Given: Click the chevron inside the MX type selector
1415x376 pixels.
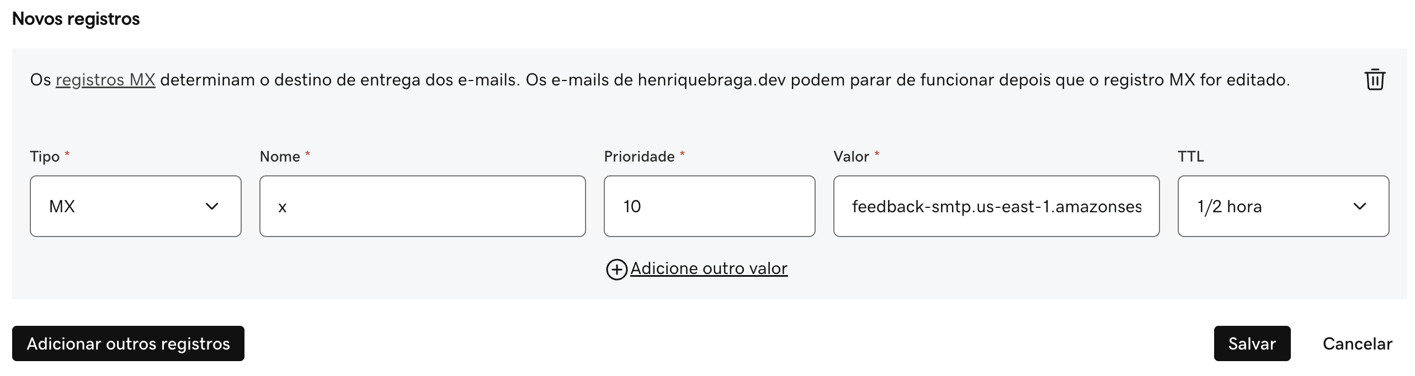Looking at the screenshot, I should [x=212, y=206].
